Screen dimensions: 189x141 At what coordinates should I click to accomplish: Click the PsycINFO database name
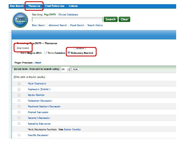[x=50, y=15]
